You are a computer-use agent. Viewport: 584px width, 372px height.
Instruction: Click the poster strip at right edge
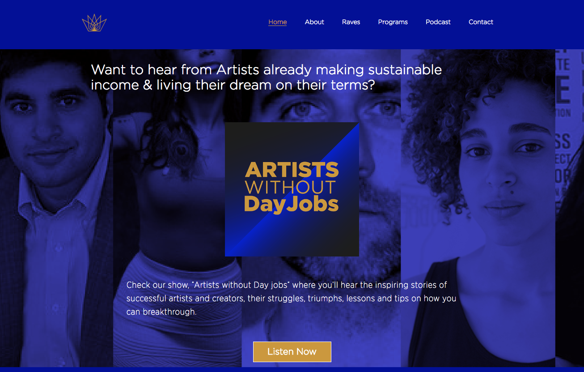(570, 208)
